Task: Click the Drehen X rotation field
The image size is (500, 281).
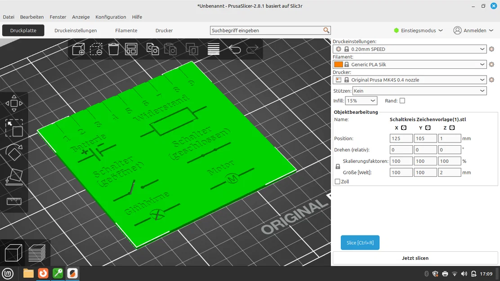Action: point(401,150)
